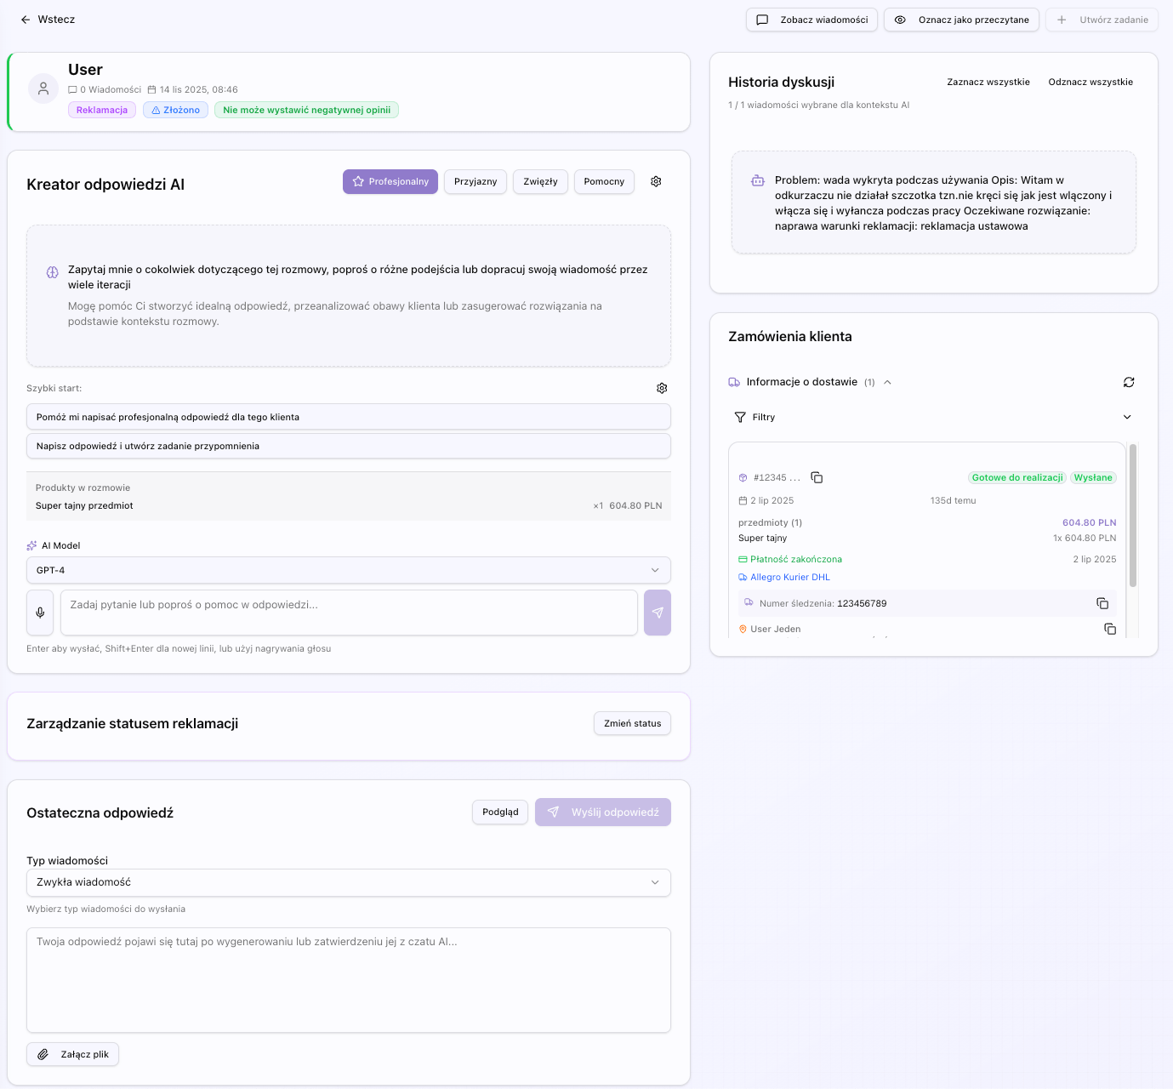Screen dimensions: 1173x1089
Task: Open the AI Model GPT-4 dropdown
Action: [348, 570]
